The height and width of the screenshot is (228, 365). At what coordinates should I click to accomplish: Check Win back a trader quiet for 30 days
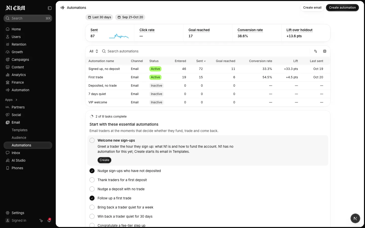coord(92,216)
